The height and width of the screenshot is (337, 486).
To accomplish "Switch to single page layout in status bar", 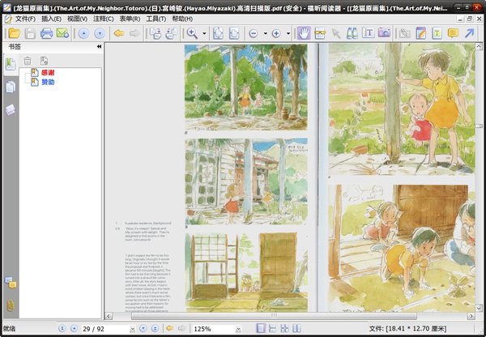I will [261, 329].
